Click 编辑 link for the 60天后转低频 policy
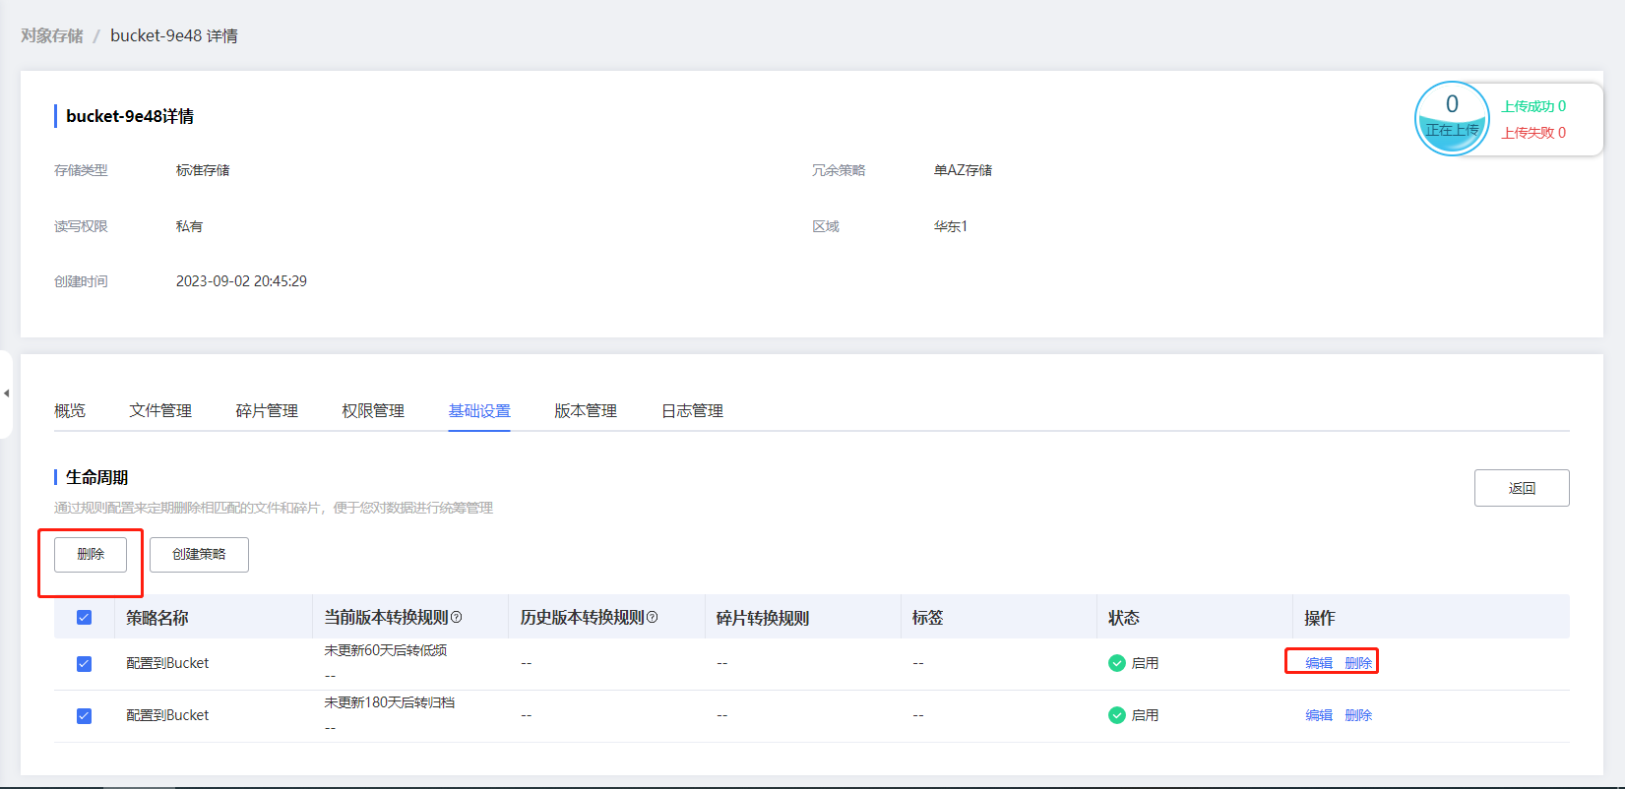 (x=1319, y=663)
